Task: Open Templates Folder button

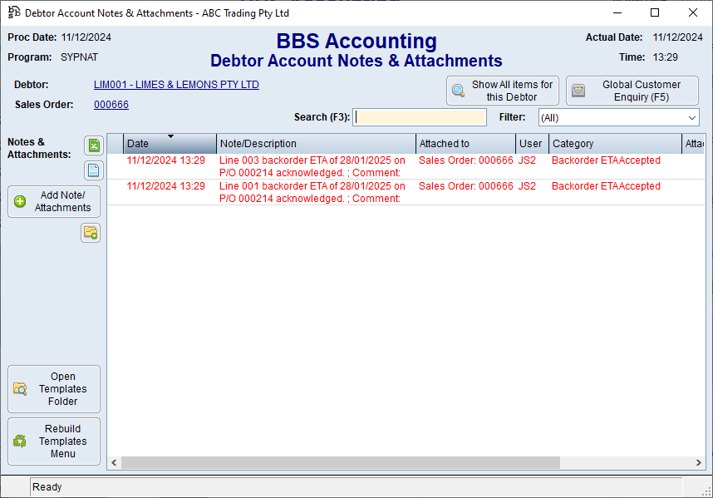Action: (x=54, y=389)
